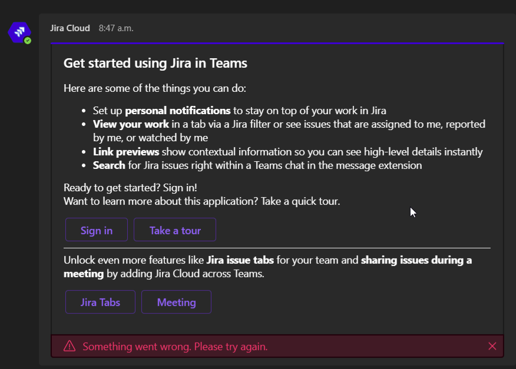The height and width of the screenshot is (369, 516).
Task: Click the 8:47 a.m. message timestamp
Action: [116, 28]
